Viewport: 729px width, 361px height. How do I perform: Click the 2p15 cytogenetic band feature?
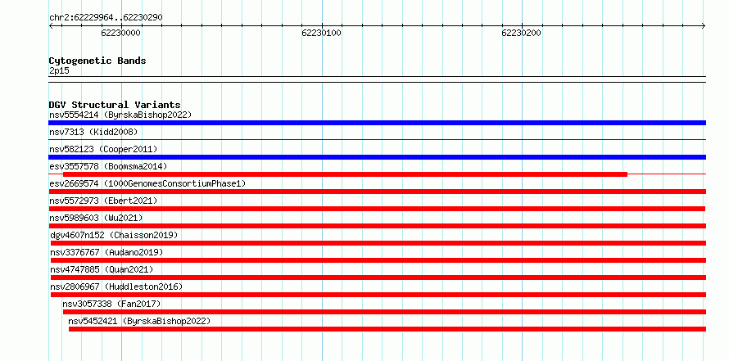pyautogui.click(x=377, y=79)
